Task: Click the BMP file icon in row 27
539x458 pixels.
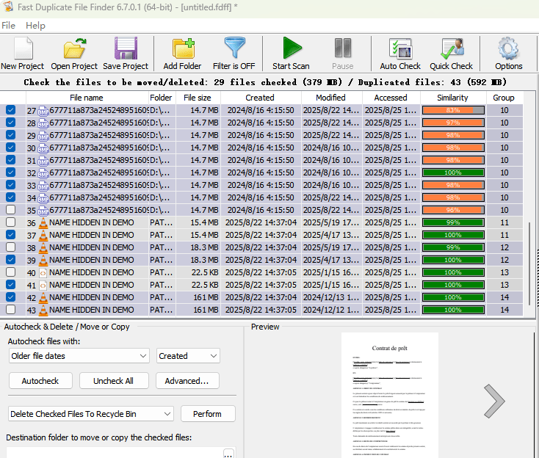Action: (43, 111)
